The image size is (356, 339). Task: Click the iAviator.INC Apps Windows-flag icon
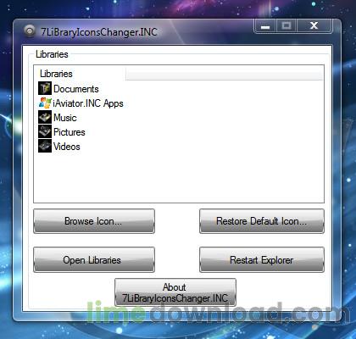[x=45, y=103]
